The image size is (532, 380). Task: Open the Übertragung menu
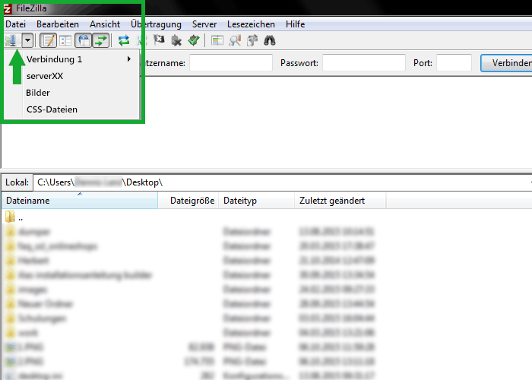coord(156,24)
